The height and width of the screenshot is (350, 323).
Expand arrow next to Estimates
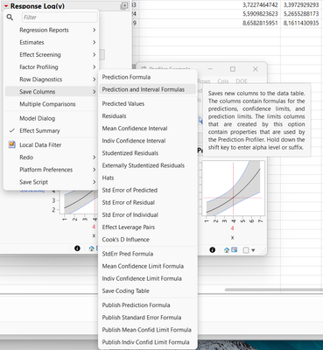[94, 42]
